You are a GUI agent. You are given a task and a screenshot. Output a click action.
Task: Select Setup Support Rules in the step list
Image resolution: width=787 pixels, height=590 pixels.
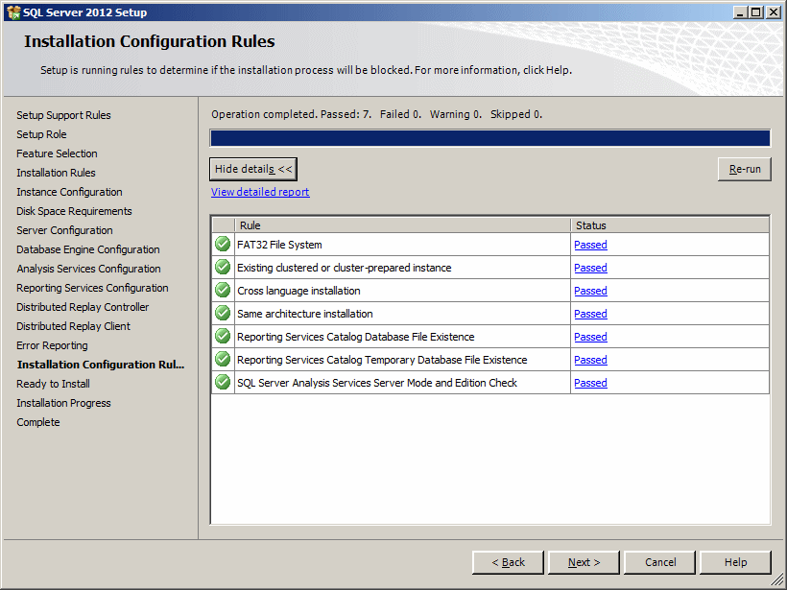coord(63,115)
